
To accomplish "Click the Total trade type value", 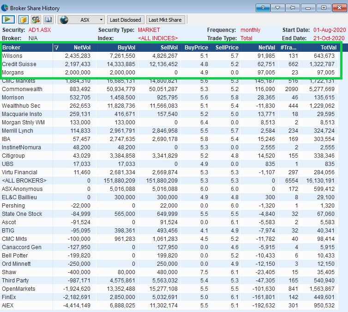I will tap(246, 38).
